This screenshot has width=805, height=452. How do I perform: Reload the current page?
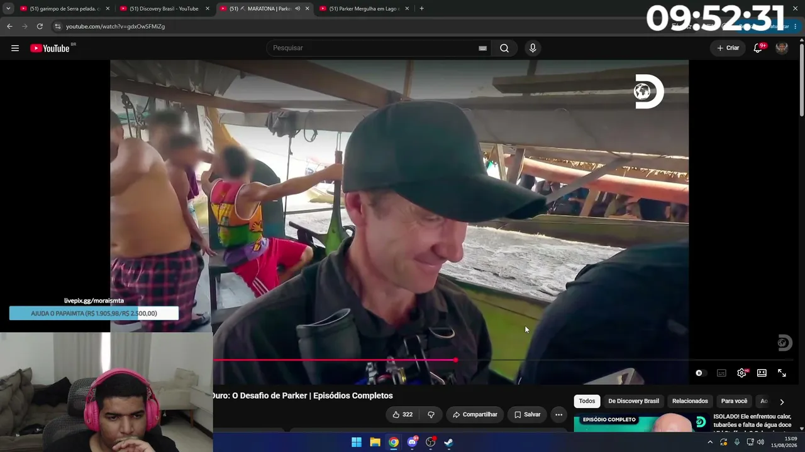40,26
